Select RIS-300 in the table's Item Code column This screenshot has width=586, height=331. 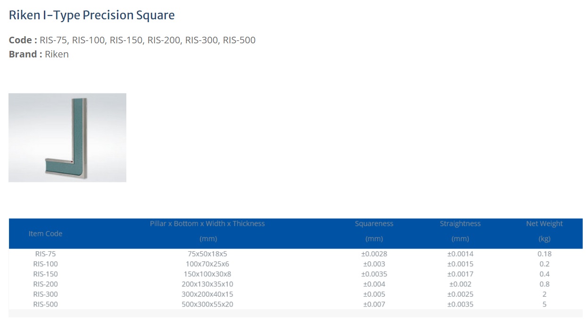(x=45, y=294)
